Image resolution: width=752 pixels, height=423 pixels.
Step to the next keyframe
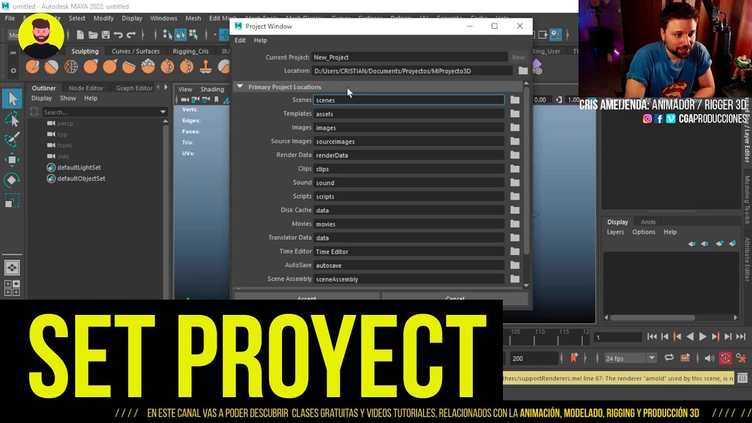point(715,337)
